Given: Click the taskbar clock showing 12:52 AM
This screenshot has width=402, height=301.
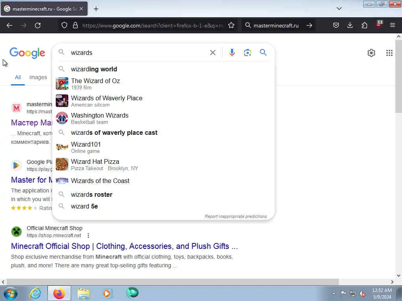Looking at the screenshot, I should (x=382, y=294).
